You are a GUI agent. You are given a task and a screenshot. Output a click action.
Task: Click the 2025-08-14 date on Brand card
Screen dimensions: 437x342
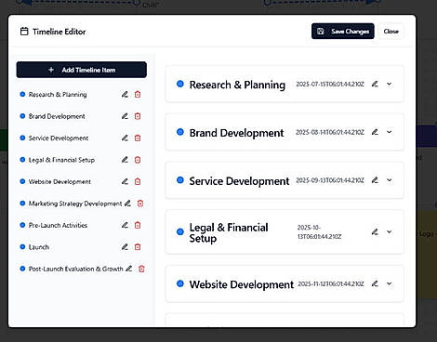(330, 132)
